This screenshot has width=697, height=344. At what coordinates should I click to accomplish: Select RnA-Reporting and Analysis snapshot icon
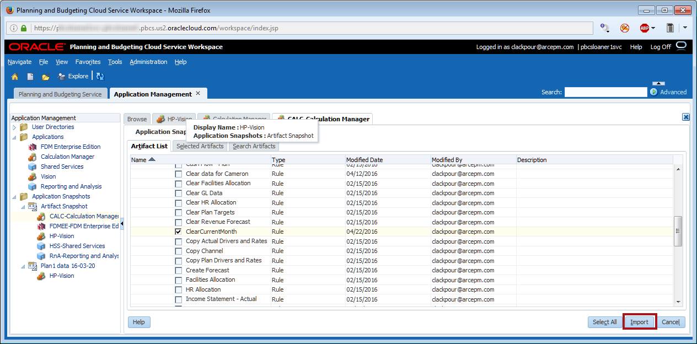(41, 256)
